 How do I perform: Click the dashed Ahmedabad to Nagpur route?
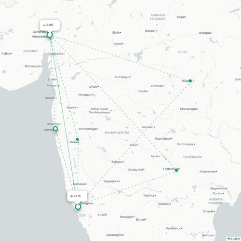pos(120,58)
